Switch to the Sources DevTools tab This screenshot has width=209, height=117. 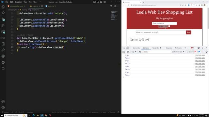click(x=169, y=48)
